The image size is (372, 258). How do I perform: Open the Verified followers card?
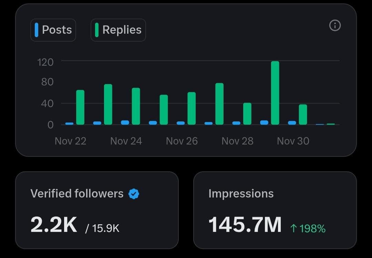pos(97,210)
